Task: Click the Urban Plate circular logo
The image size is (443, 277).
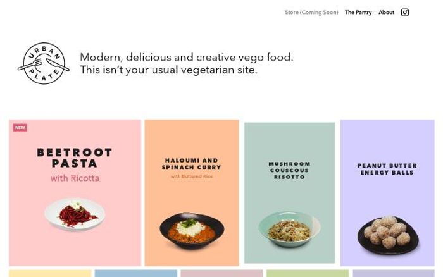Action: pyautogui.click(x=43, y=64)
